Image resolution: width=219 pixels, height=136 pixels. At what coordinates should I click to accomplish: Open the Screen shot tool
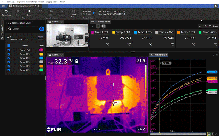click(73, 13)
